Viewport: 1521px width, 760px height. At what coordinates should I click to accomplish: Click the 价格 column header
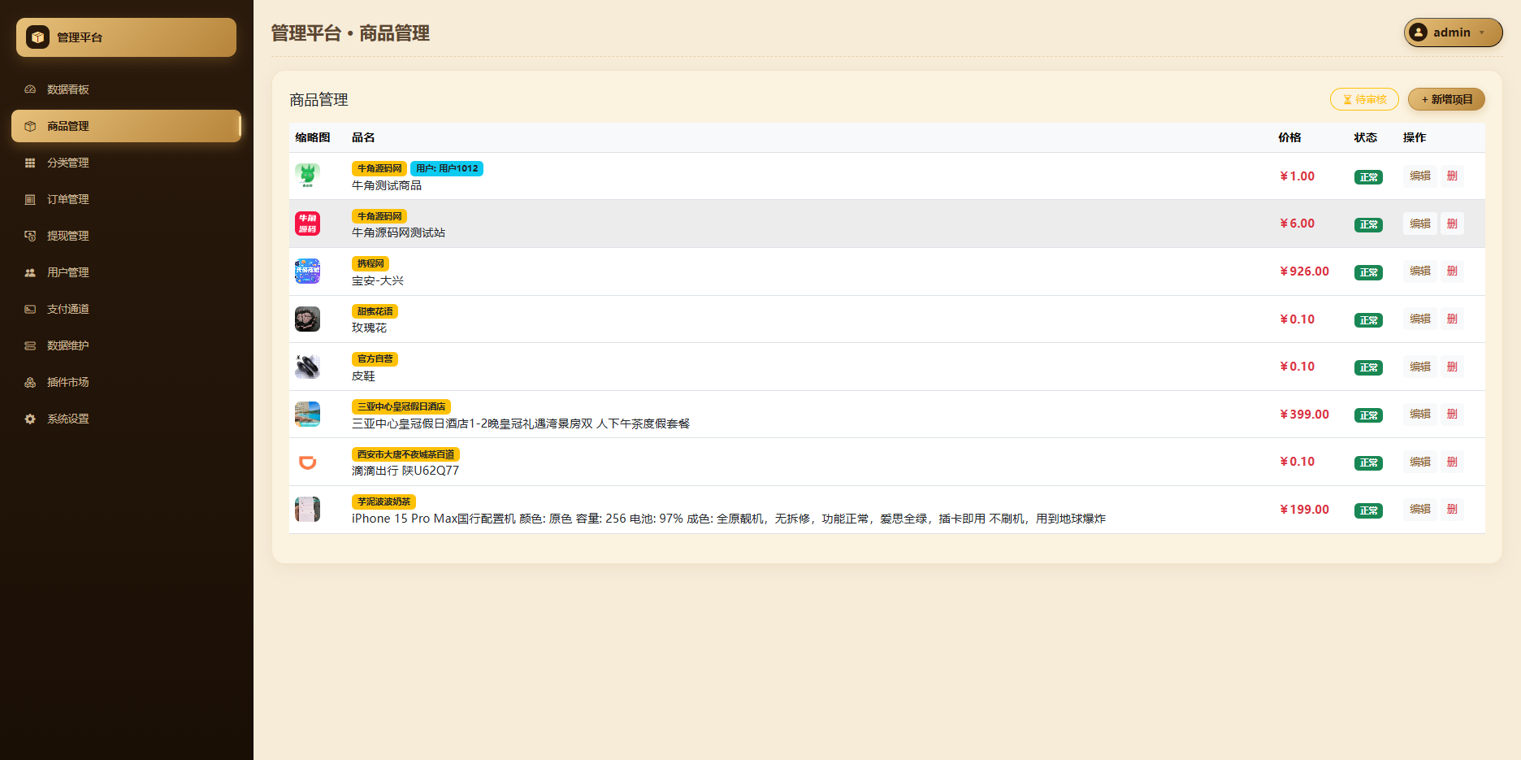1289,137
